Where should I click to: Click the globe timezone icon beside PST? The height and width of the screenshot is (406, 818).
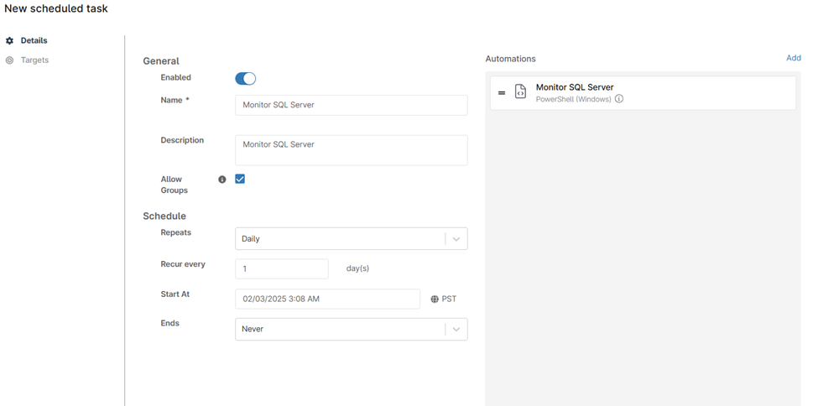[x=435, y=299]
